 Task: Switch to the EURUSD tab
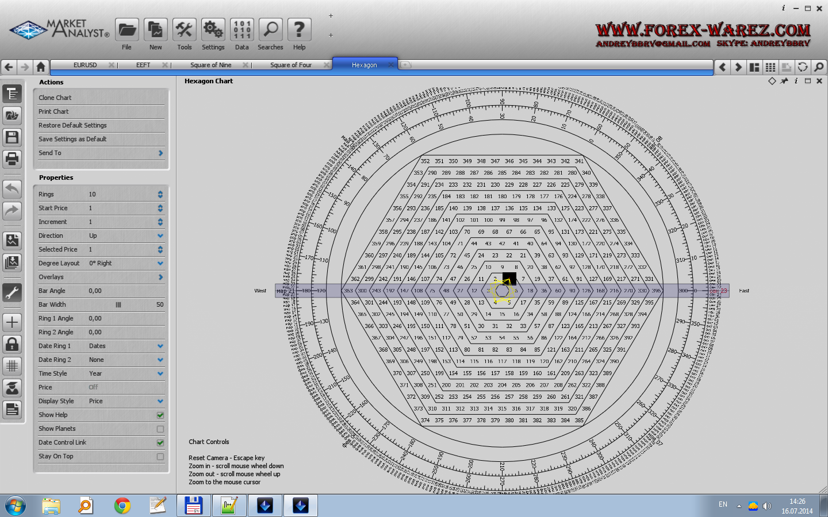pos(85,65)
